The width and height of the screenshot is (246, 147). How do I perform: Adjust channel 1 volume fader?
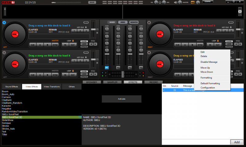[107, 54]
